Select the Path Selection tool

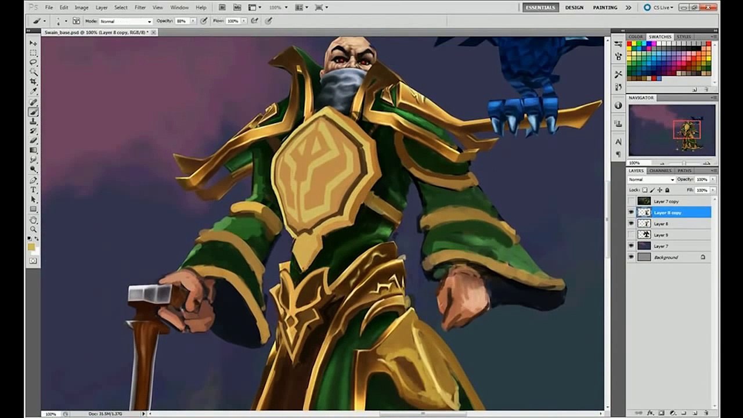pos(34,199)
